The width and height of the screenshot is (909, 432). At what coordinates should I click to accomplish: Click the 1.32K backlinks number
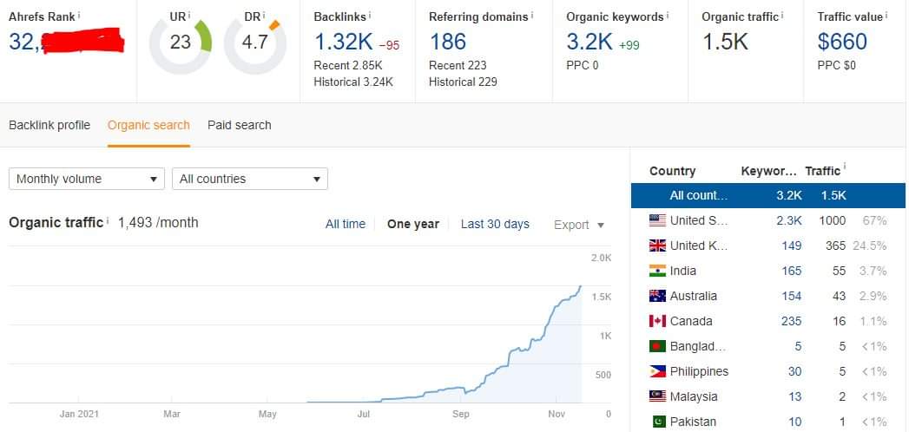pyautogui.click(x=344, y=42)
